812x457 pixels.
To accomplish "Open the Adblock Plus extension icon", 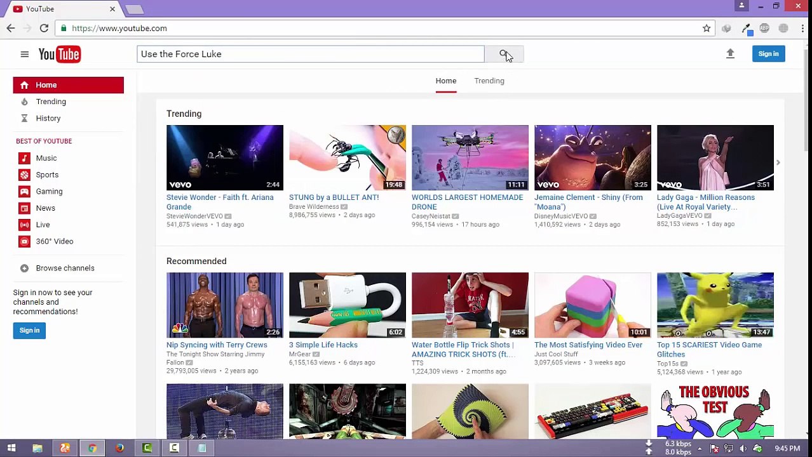I will pos(764,29).
